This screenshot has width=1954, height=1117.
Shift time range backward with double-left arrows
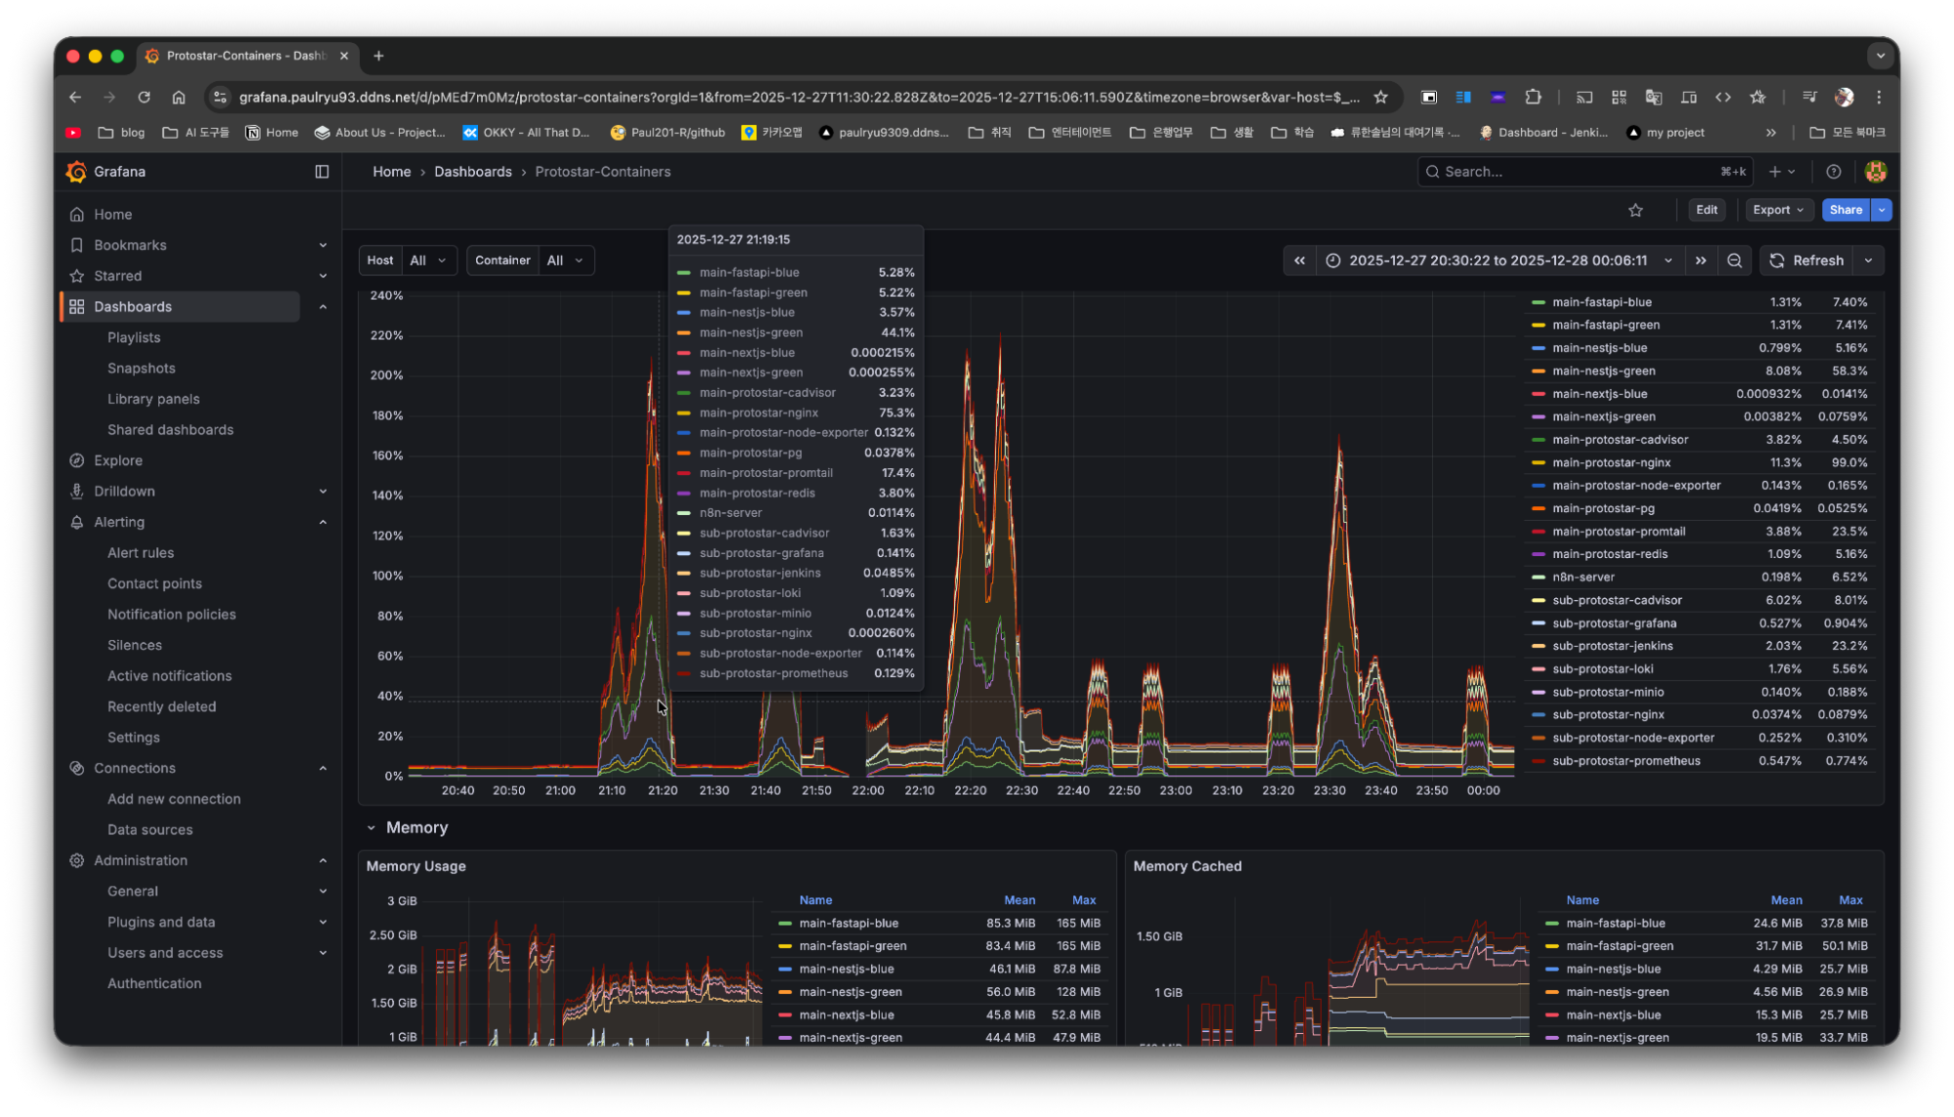[1299, 261]
